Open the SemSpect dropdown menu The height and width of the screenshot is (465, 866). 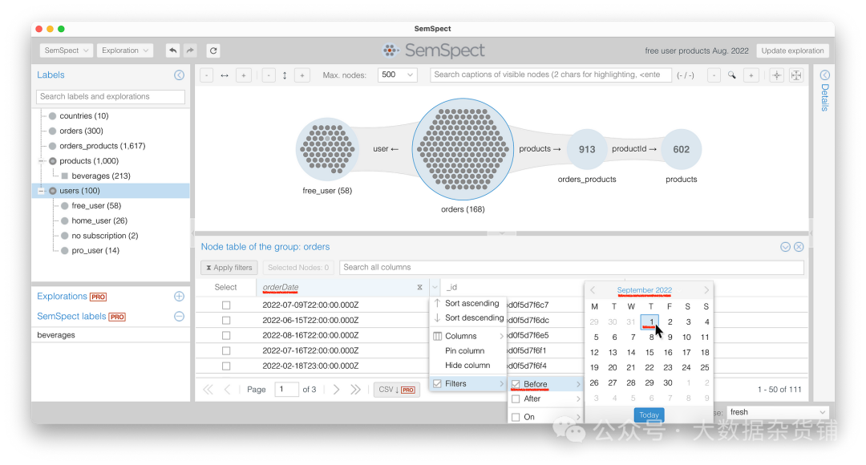click(67, 51)
